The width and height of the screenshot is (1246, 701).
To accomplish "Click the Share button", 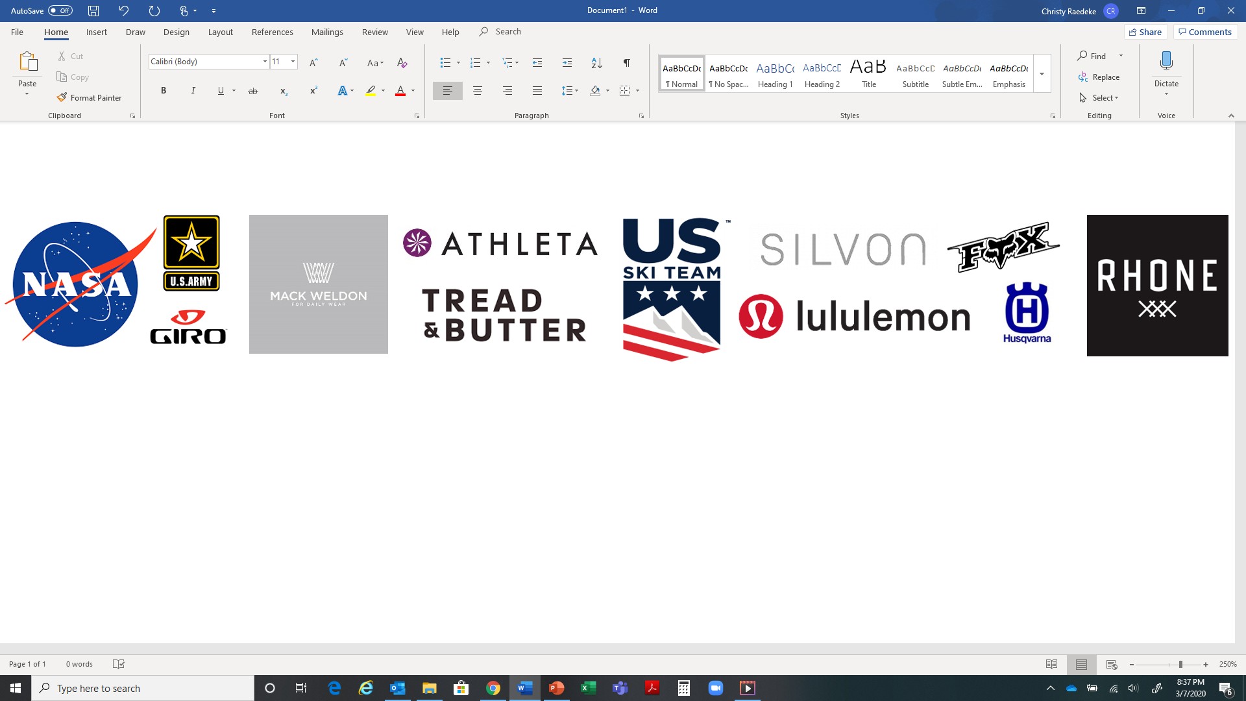I will 1146,32.
